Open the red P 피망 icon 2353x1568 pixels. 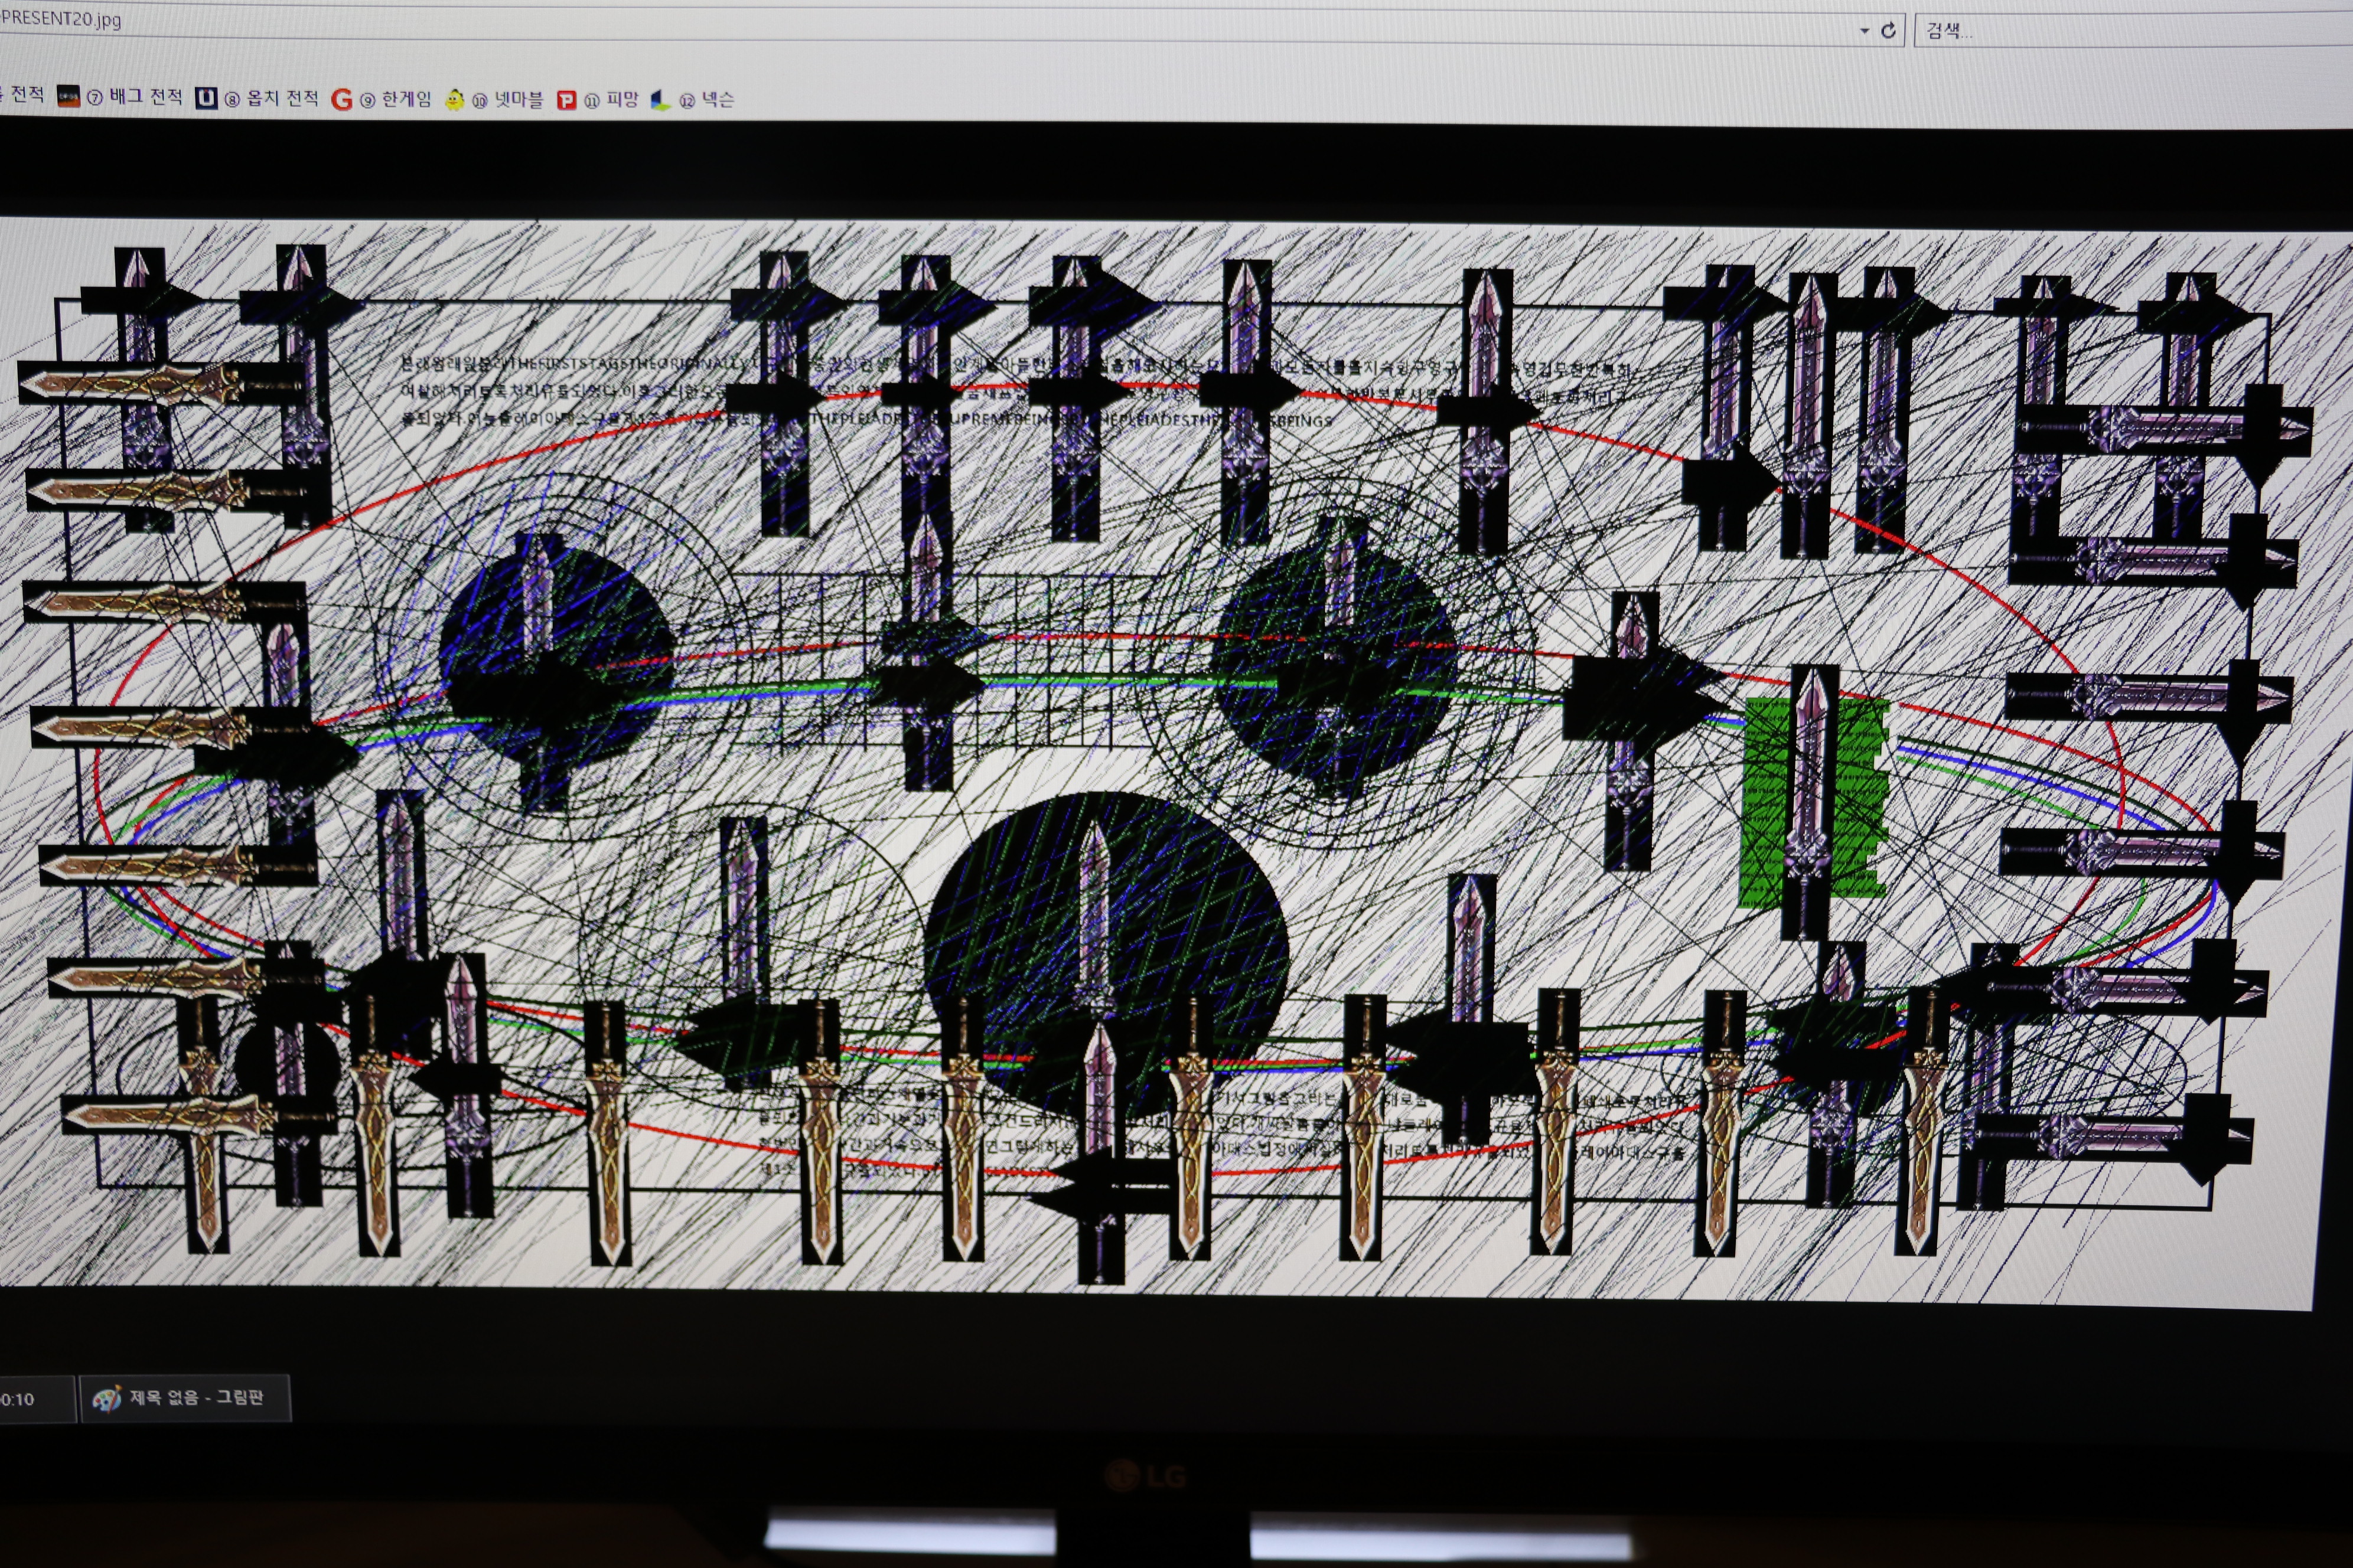[x=566, y=100]
